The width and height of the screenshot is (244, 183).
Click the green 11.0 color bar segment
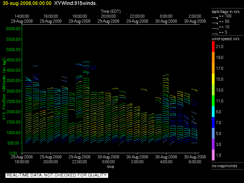tap(213, 101)
